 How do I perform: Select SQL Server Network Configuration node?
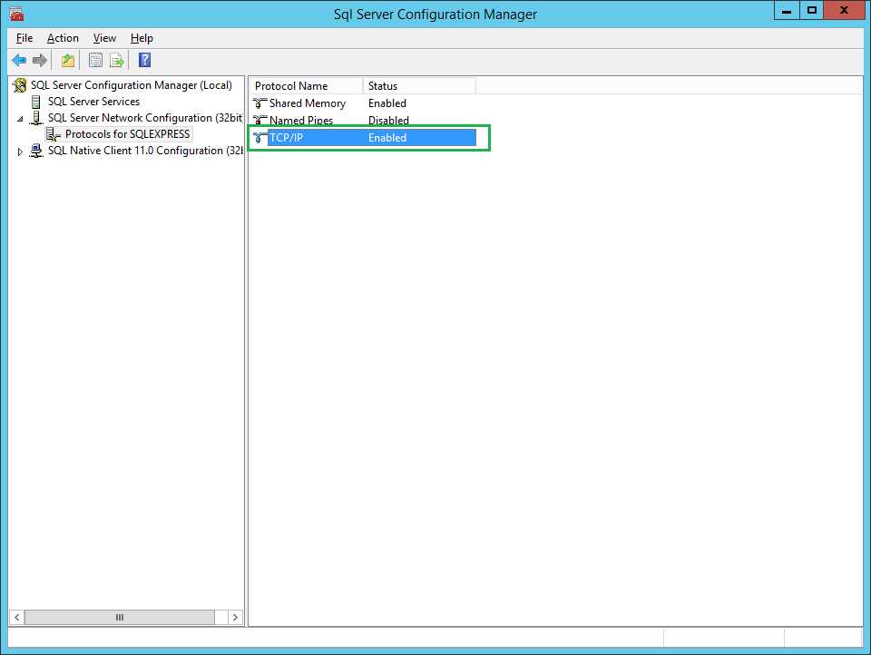[145, 118]
